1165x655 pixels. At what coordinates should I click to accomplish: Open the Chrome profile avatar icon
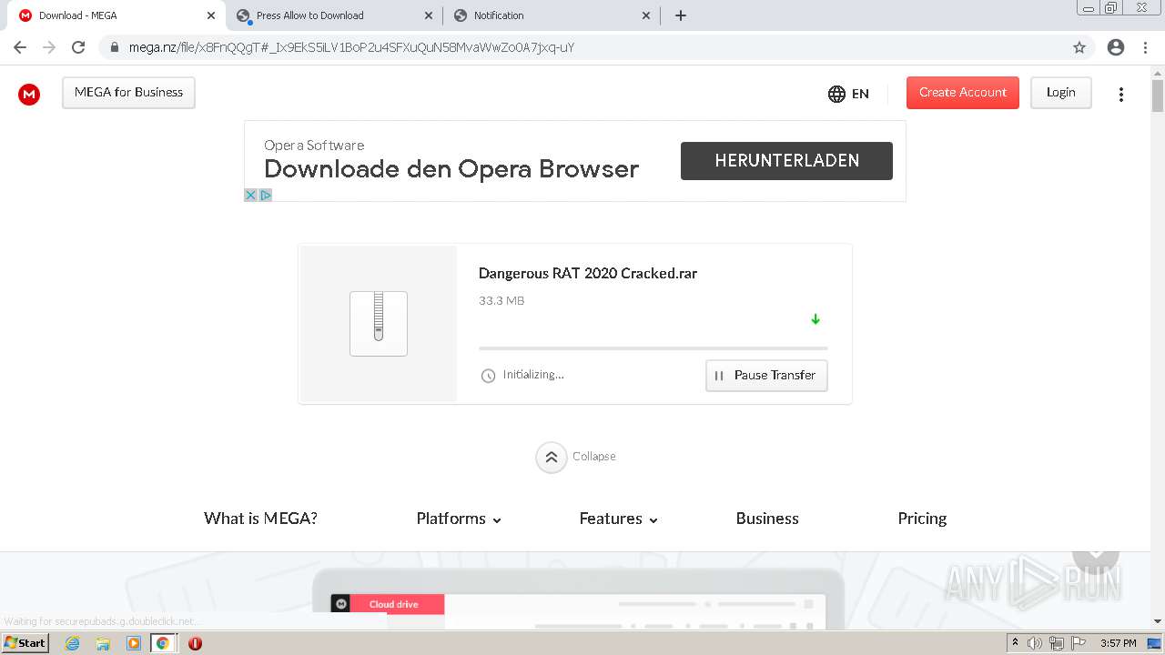(x=1116, y=47)
